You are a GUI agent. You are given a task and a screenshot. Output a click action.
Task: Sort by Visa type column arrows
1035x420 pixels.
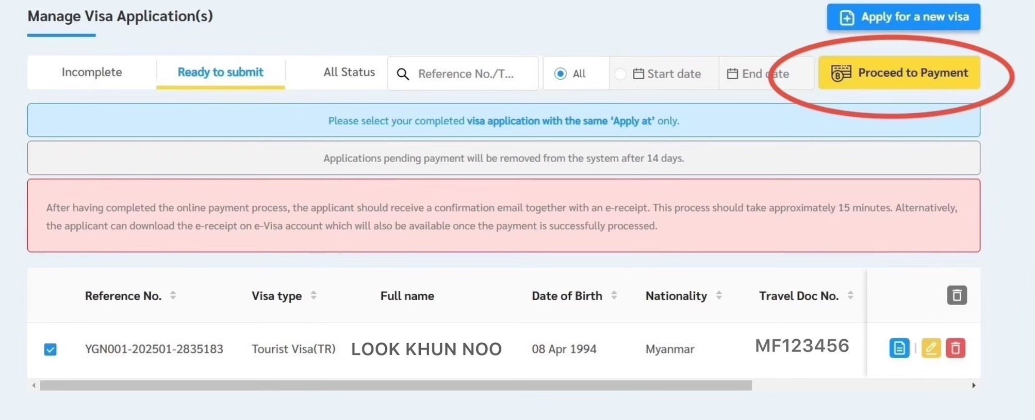pos(314,295)
